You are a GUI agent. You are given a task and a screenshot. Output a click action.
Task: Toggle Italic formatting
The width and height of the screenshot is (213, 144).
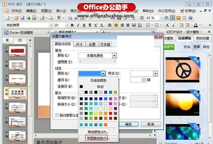pyautogui.click(x=78, y=25)
